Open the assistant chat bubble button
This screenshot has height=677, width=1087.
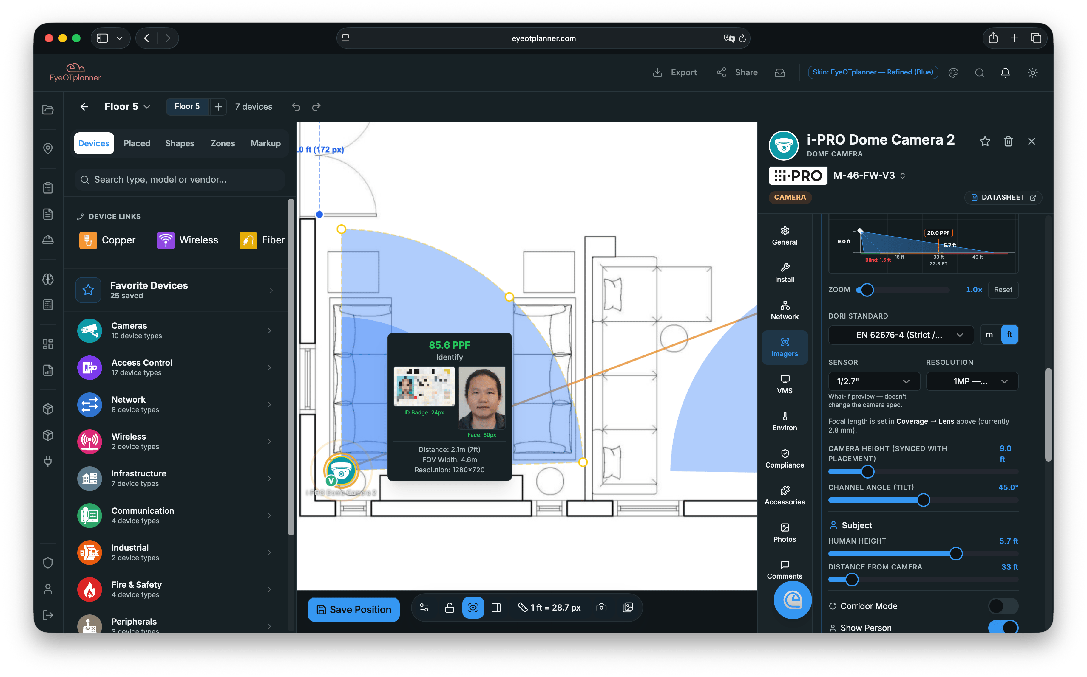tap(793, 600)
